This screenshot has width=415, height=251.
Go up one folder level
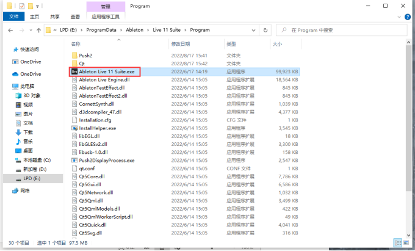(38, 30)
